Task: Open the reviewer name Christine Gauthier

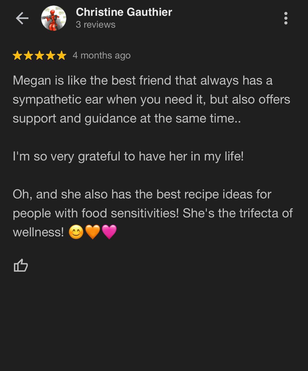Action: point(124,12)
